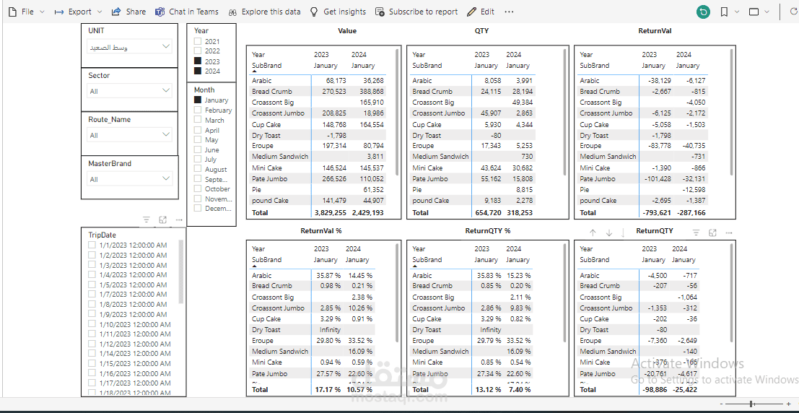This screenshot has height=413, width=799.
Task: Click the drill up arrow on ReturnQTY
Action: click(x=593, y=232)
